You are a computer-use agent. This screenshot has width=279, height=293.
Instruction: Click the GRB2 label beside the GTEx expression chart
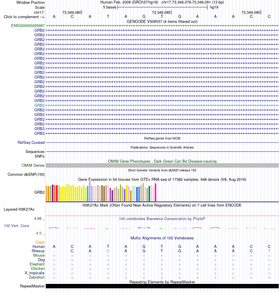(x=40, y=192)
